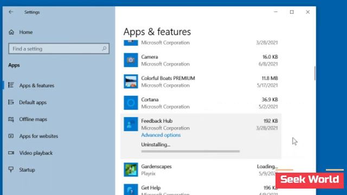The height and width of the screenshot is (195, 347).
Task: Click the Get Help app icon
Action: coord(131,190)
